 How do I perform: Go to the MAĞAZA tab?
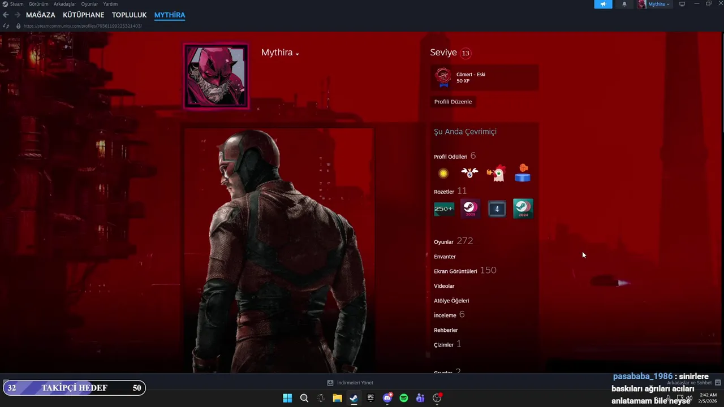click(41, 15)
